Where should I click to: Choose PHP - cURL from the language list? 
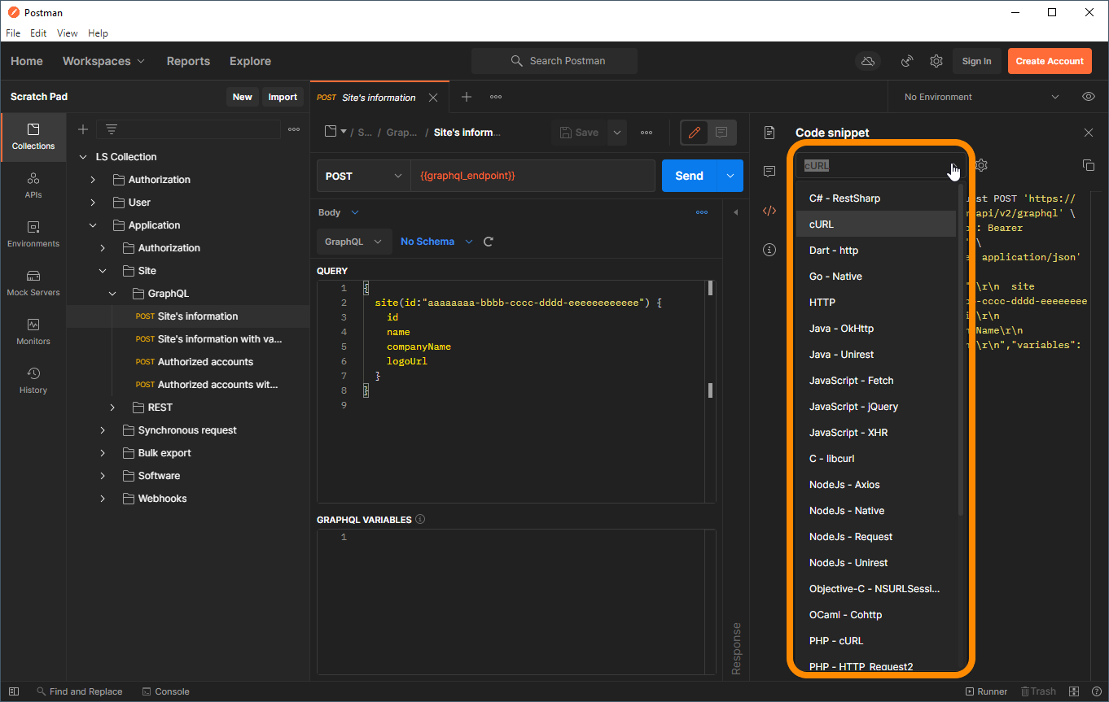click(x=876, y=641)
